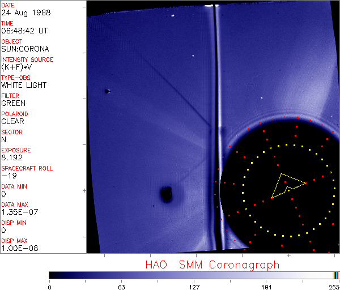Click the 63 tick label under color bar
Viewport: 340px width, 290px height.
coord(121,286)
